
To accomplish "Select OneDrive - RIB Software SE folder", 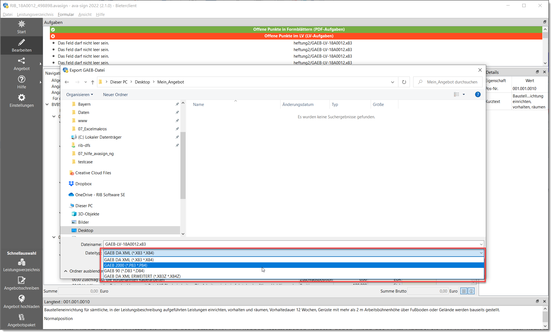I will (100, 195).
